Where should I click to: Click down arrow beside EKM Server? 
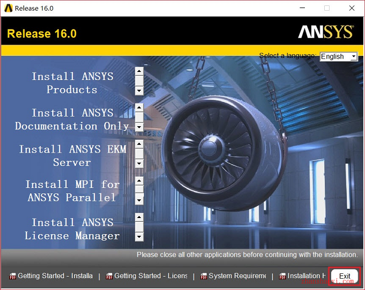(x=139, y=163)
